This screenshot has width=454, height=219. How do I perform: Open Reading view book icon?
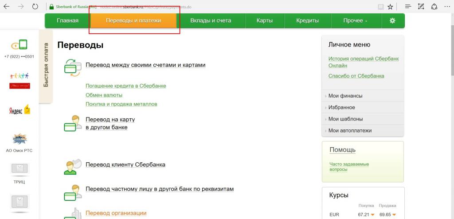pos(381,7)
